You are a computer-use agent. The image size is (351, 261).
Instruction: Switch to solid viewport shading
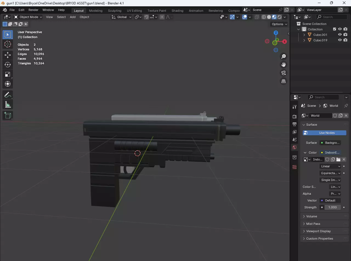pos(269,17)
